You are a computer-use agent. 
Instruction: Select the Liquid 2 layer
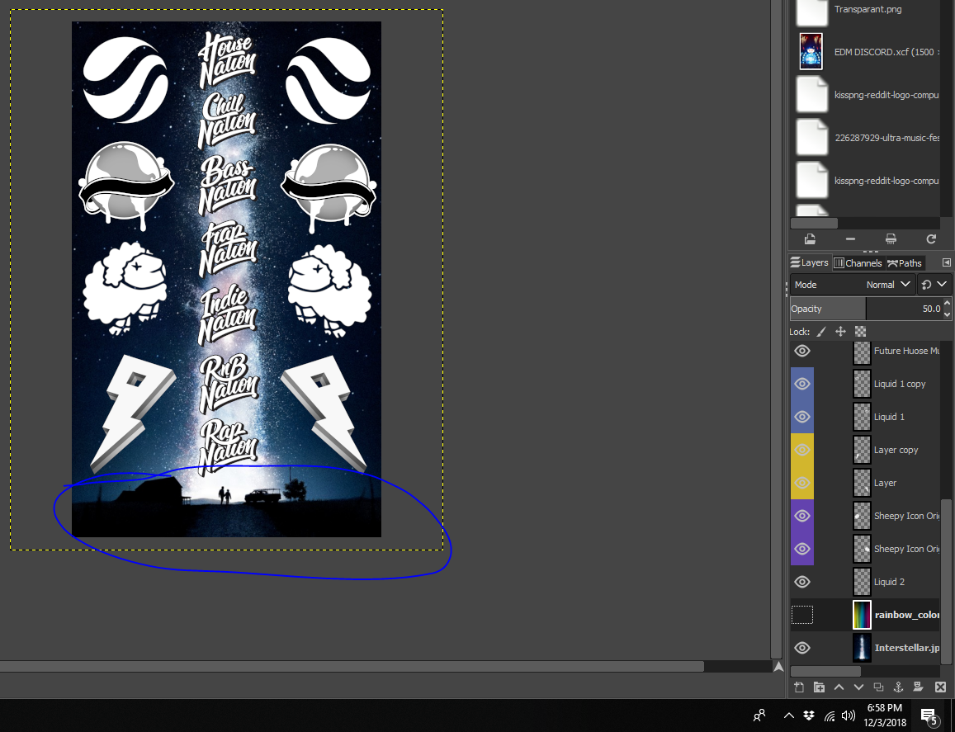click(x=889, y=582)
